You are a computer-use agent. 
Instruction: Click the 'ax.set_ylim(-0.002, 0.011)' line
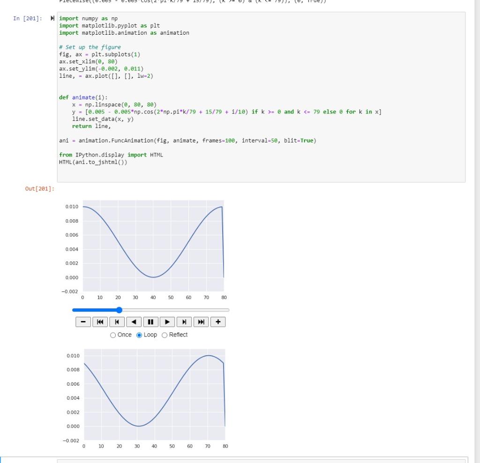(x=101, y=68)
